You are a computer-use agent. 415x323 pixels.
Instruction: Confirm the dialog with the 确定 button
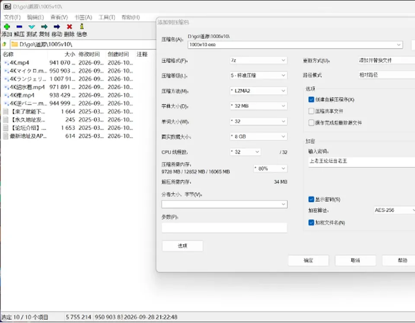308,260
